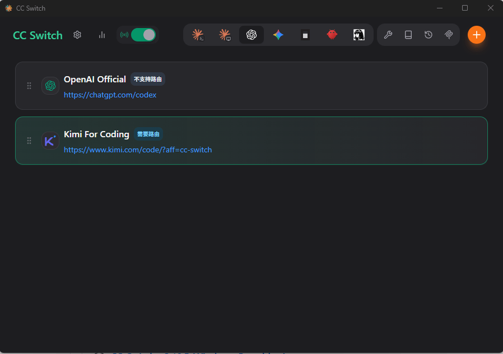Select the OpenAI Official provider name
Viewport: 503px width, 354px height.
point(95,79)
